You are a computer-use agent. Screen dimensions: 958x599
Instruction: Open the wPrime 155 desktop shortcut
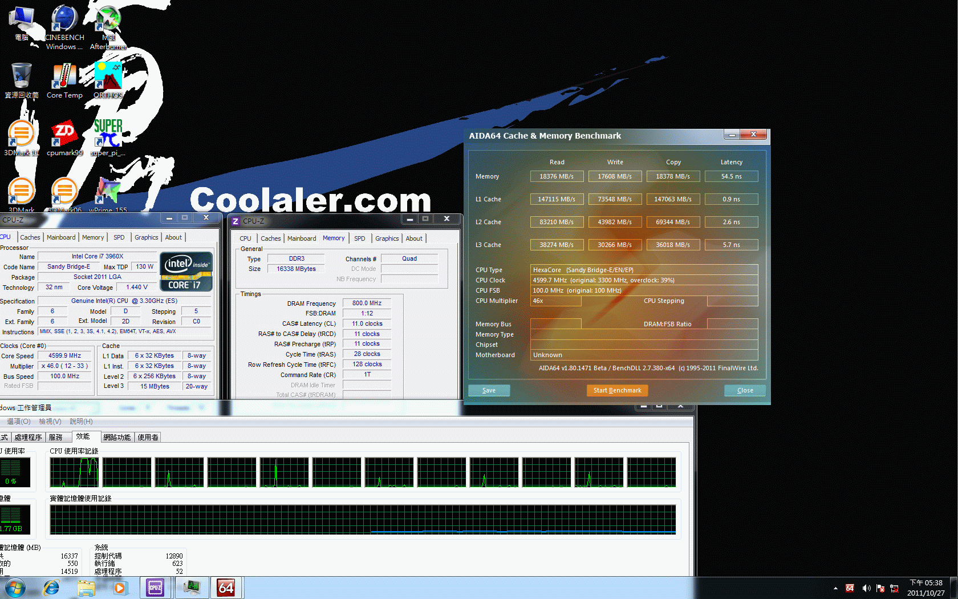(x=108, y=195)
